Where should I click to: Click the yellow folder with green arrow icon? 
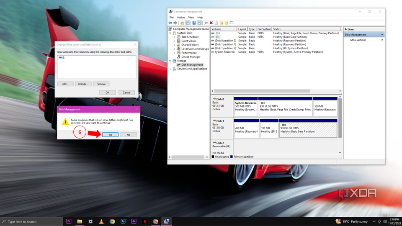point(222,23)
